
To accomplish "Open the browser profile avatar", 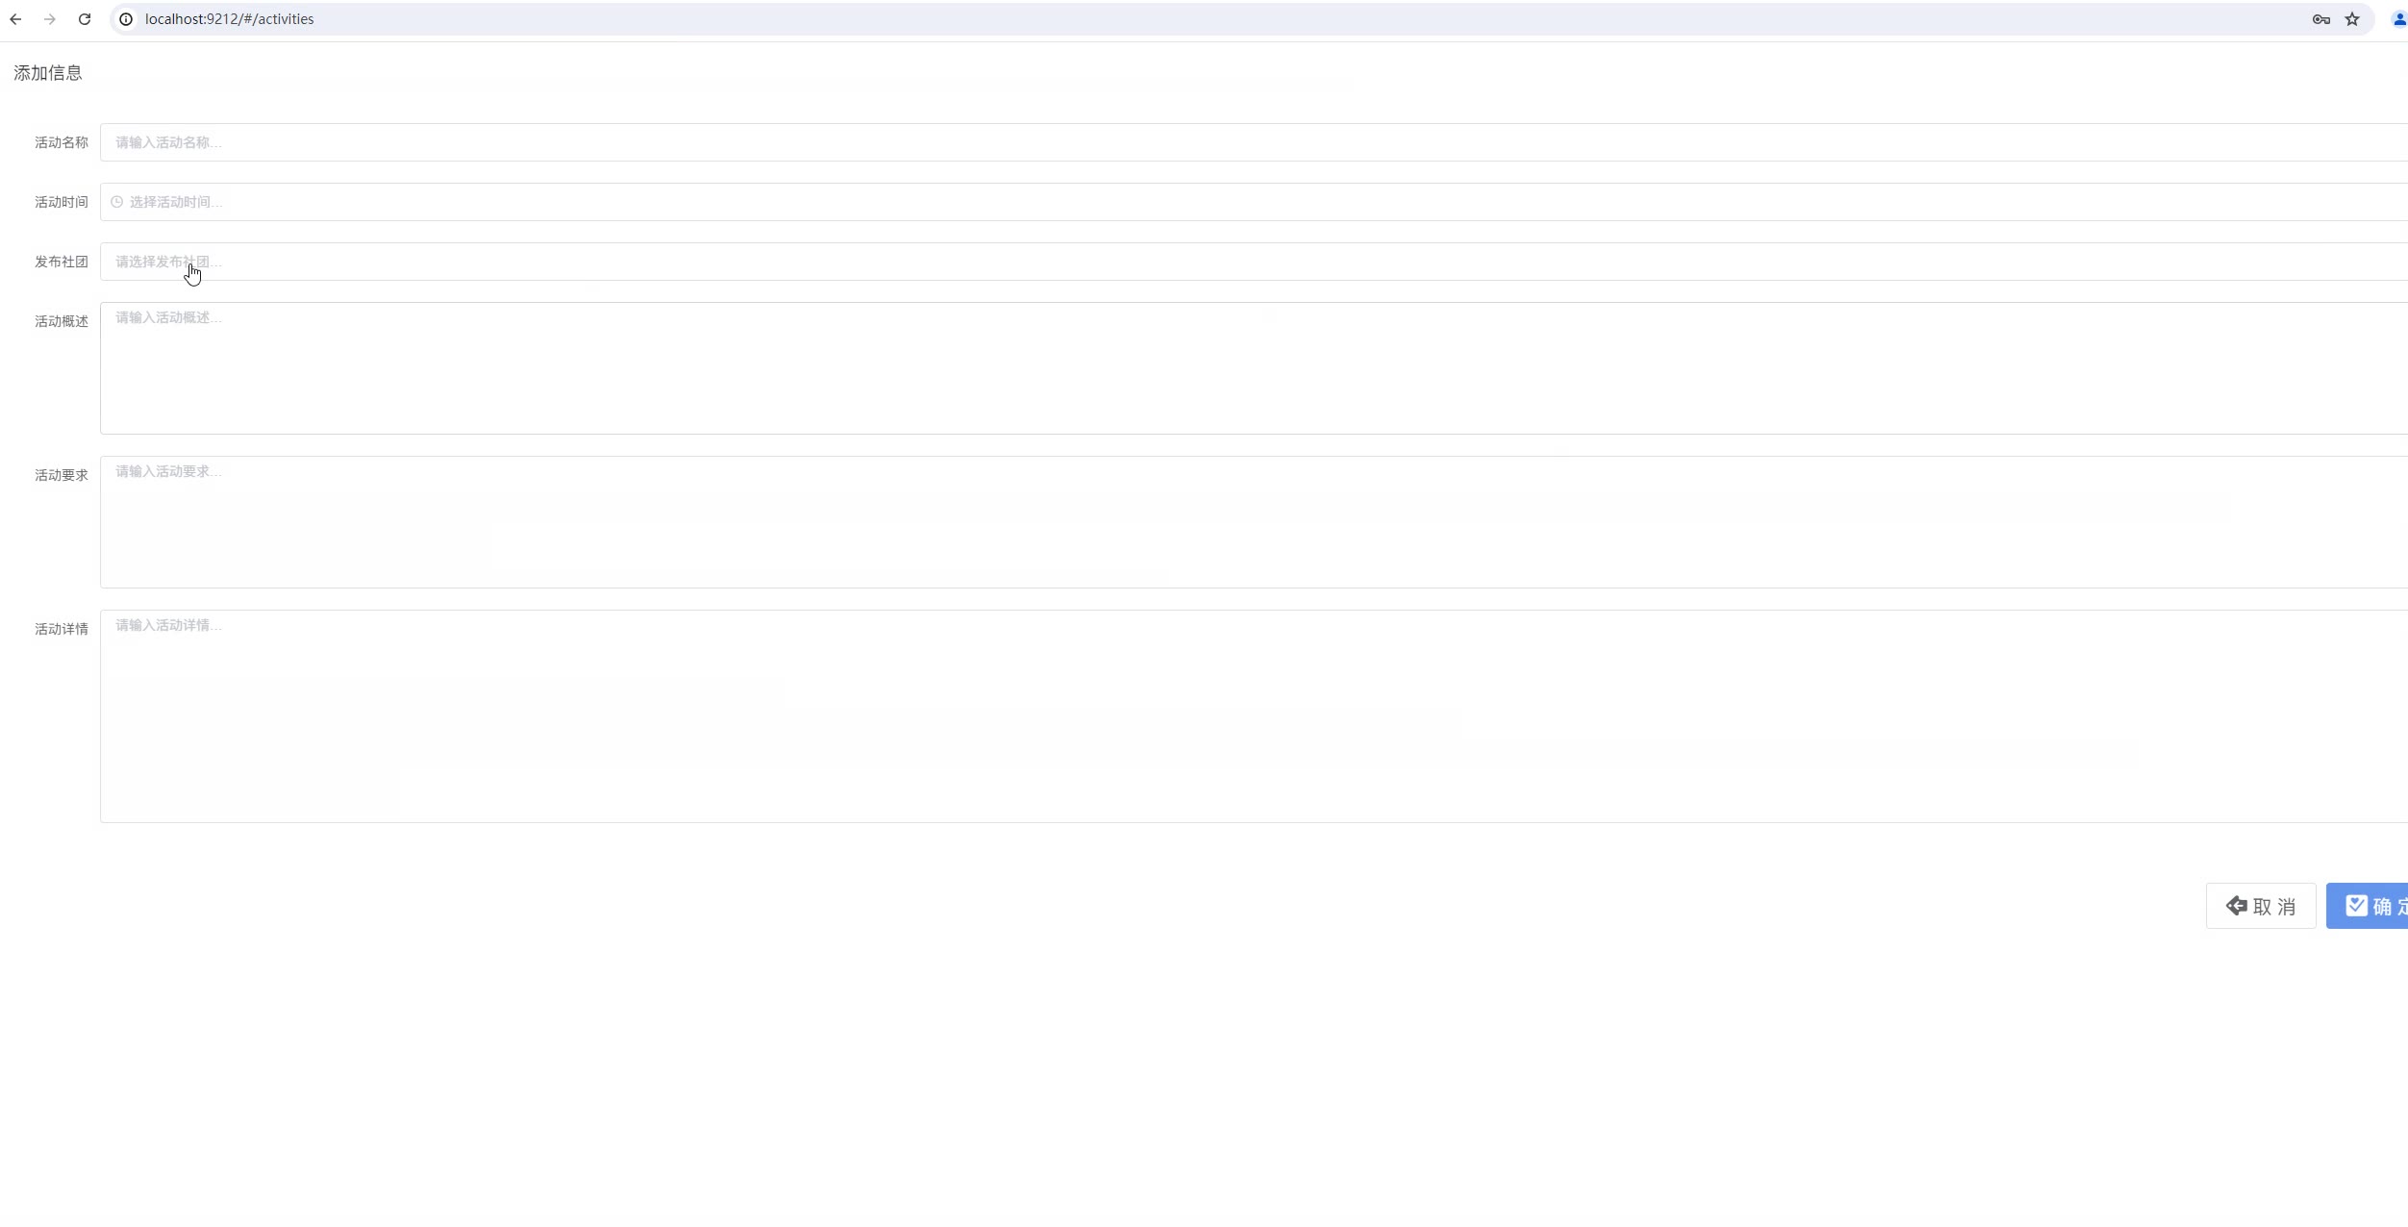I will (x=2398, y=19).
